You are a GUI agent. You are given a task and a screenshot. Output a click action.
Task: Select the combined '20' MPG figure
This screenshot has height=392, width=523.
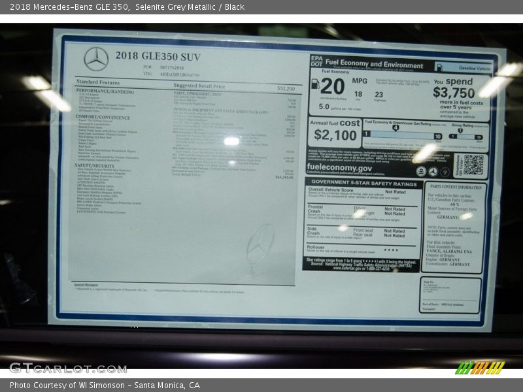[x=333, y=87]
